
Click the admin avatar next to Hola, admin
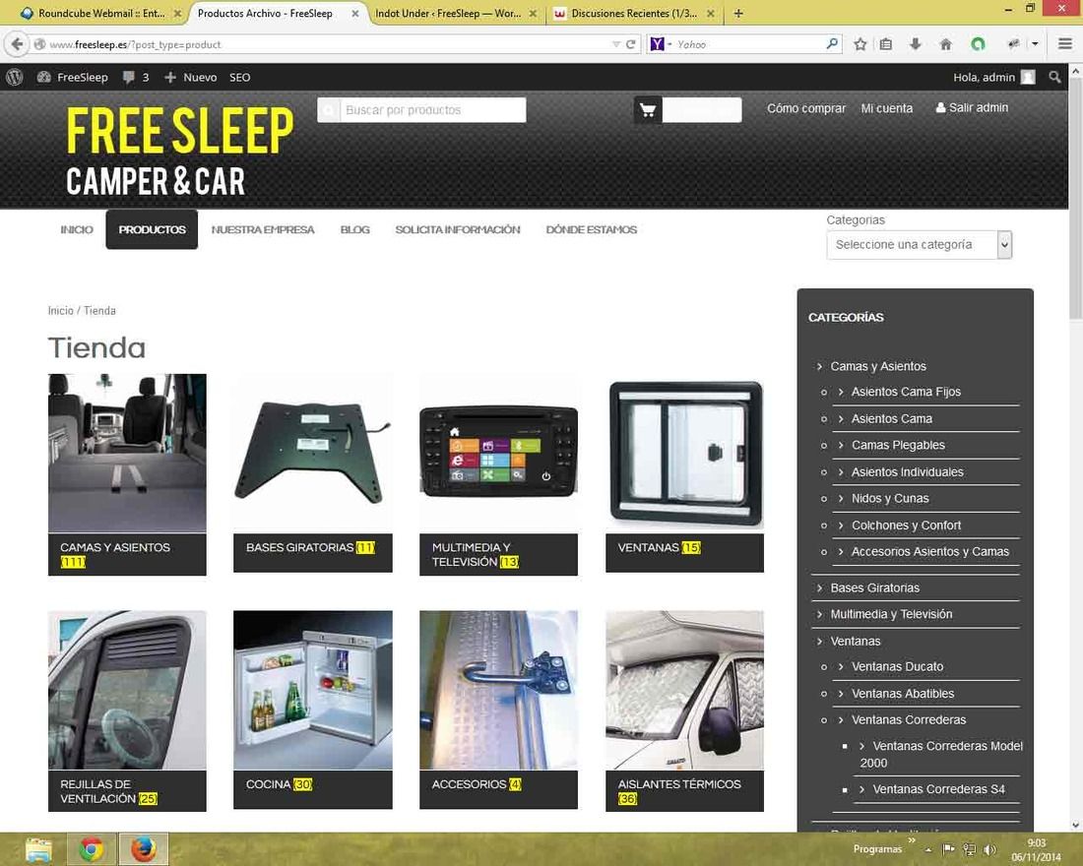[1028, 78]
